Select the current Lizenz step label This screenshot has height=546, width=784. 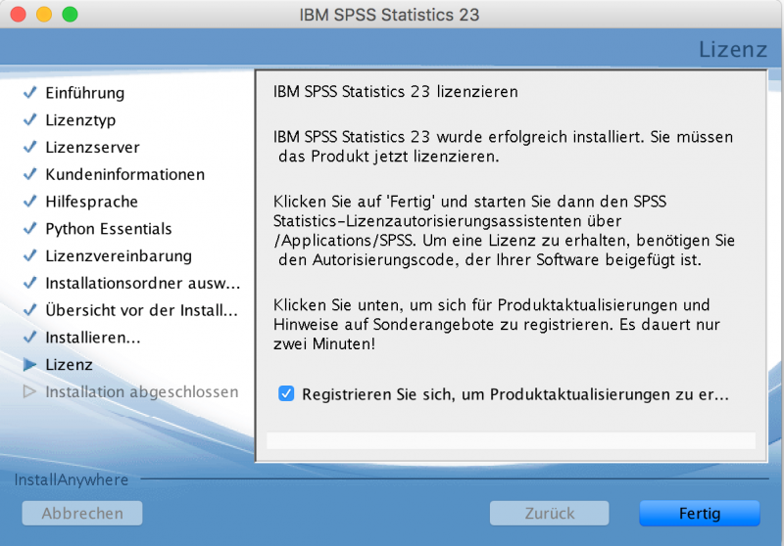pos(69,365)
